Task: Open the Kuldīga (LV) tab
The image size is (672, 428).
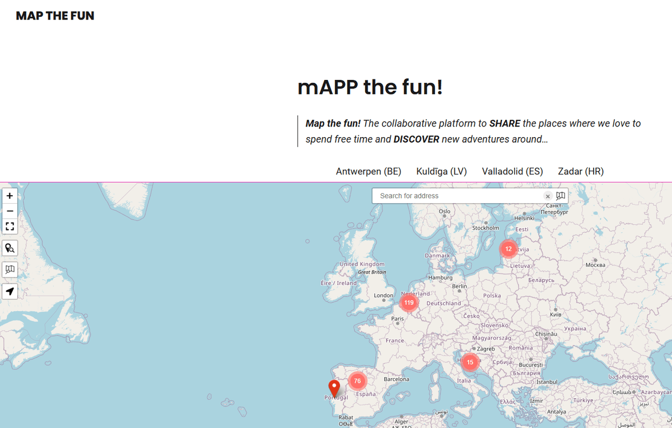Action: coord(441,171)
